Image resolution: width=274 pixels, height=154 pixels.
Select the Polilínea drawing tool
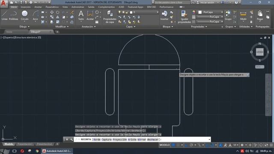click(13, 15)
